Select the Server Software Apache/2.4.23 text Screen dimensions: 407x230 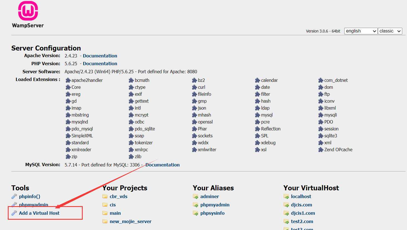pos(131,72)
